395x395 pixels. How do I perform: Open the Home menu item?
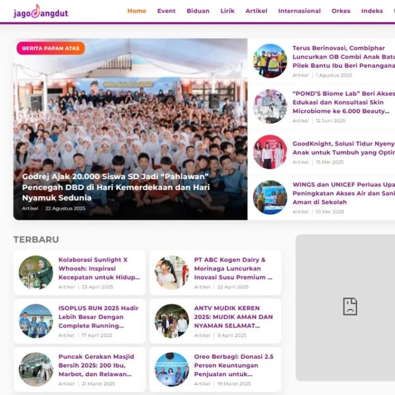click(137, 11)
